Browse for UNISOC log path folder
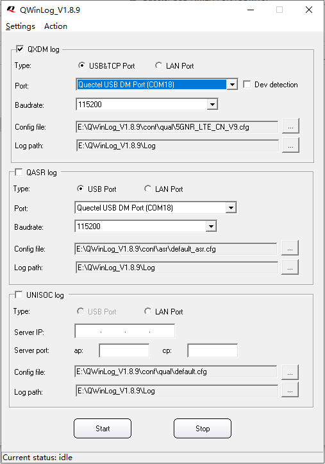This screenshot has height=464, width=325. pos(290,390)
